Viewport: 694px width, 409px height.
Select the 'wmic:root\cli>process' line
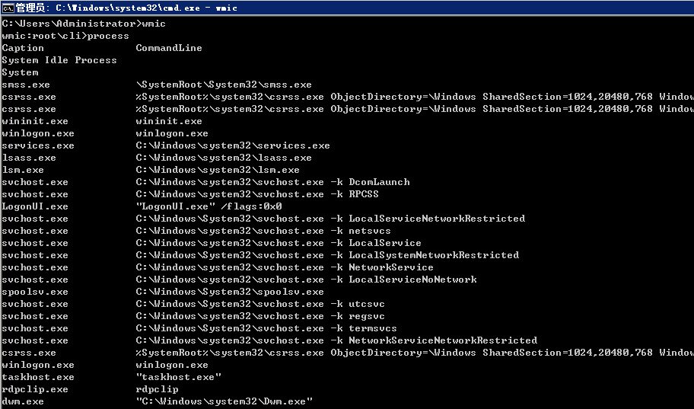(65, 36)
